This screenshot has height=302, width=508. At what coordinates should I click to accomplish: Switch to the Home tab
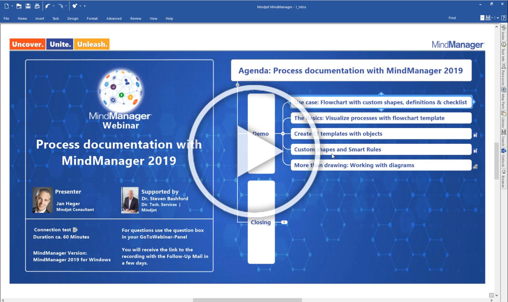22,18
